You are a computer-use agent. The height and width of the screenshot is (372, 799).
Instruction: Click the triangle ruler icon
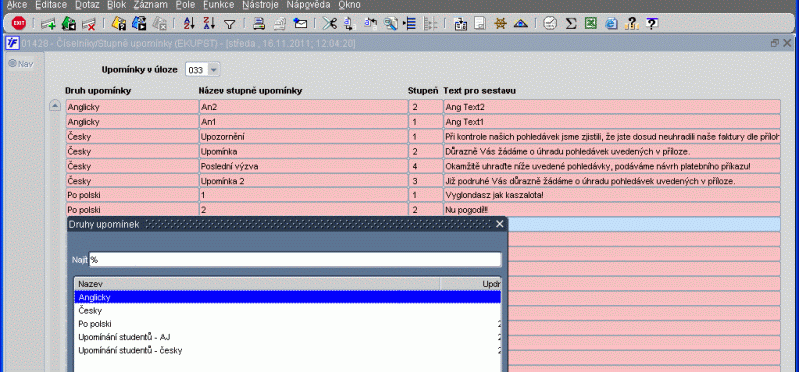pyautogui.click(x=520, y=23)
